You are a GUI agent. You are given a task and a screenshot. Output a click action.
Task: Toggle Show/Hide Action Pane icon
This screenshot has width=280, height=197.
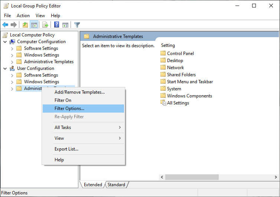click(x=65, y=25)
